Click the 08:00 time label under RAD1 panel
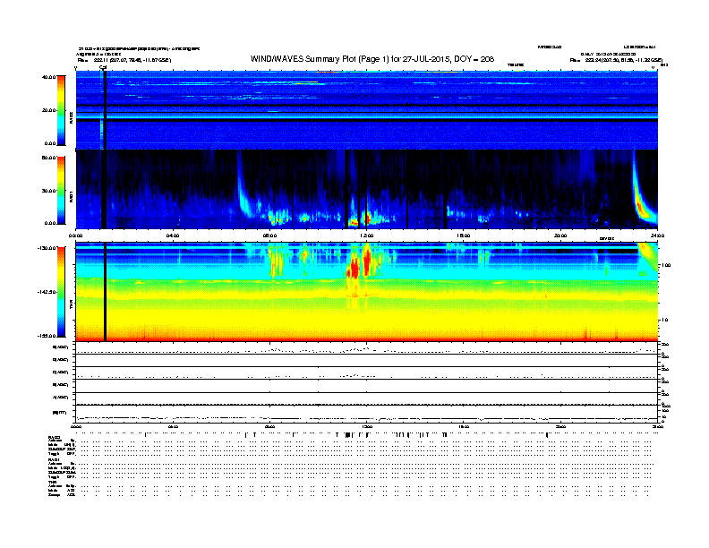Viewport: 709px width, 548px height. [x=269, y=235]
